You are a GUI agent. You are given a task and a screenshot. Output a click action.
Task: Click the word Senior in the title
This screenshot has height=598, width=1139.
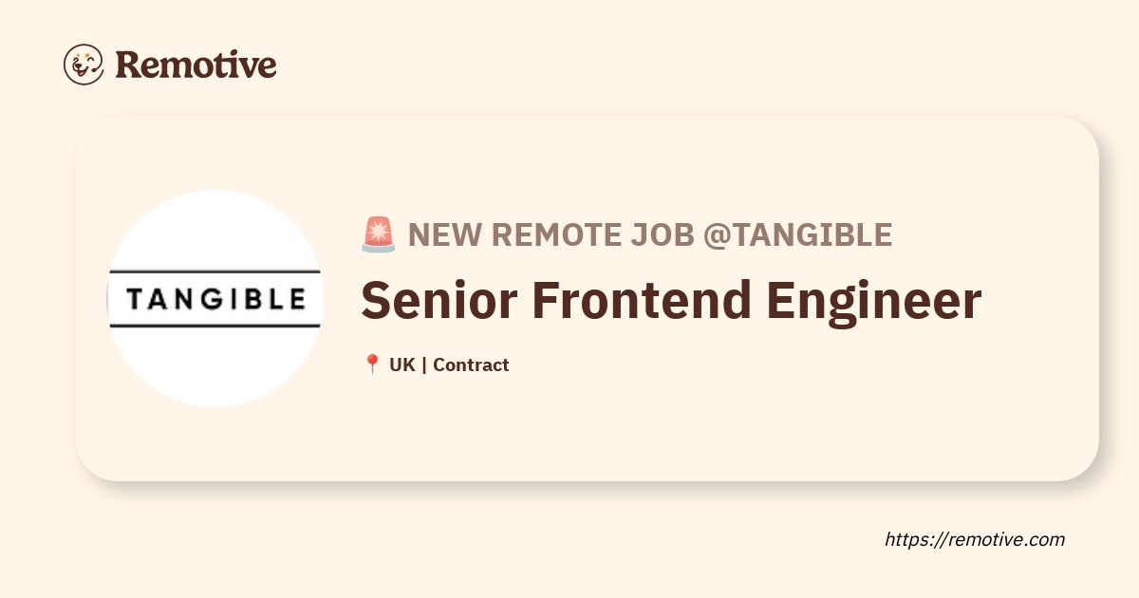pyautogui.click(x=439, y=300)
